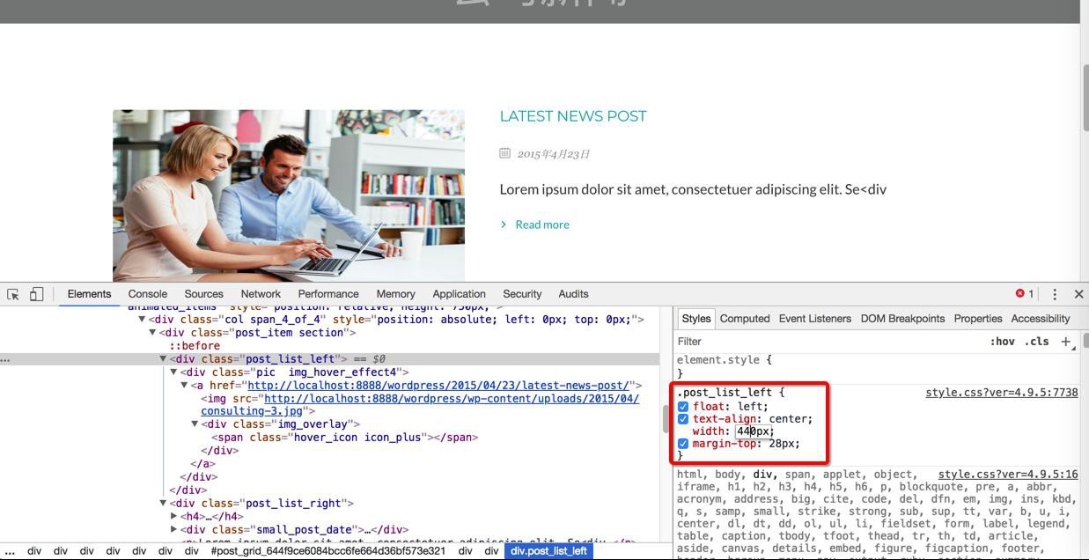Collapse the anchor href node triangle
Viewport: 1089px width, 560px height.
coord(184,386)
